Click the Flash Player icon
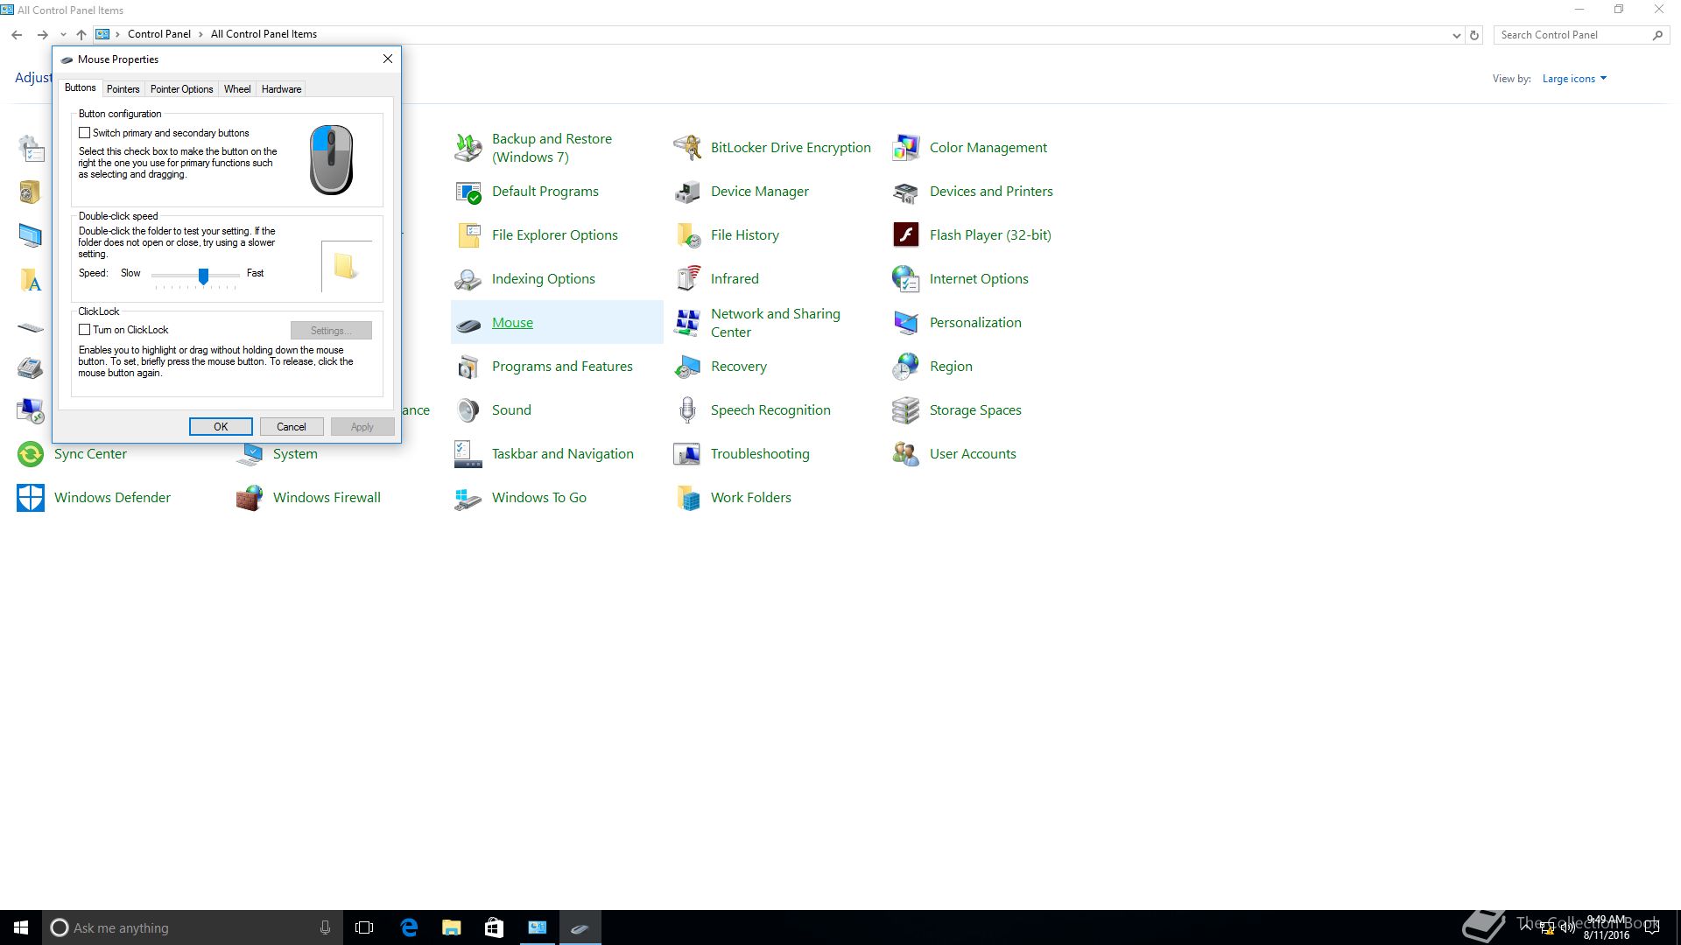 [905, 234]
